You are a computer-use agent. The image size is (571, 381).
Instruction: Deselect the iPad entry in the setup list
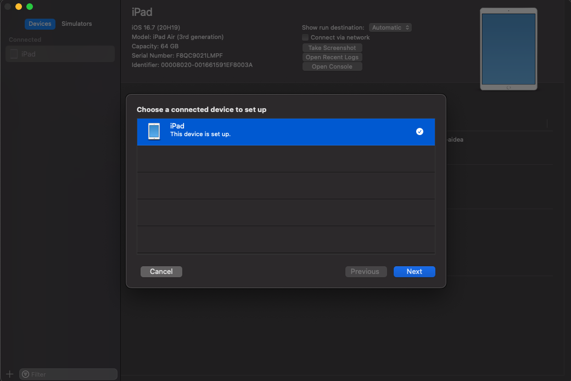point(285,131)
